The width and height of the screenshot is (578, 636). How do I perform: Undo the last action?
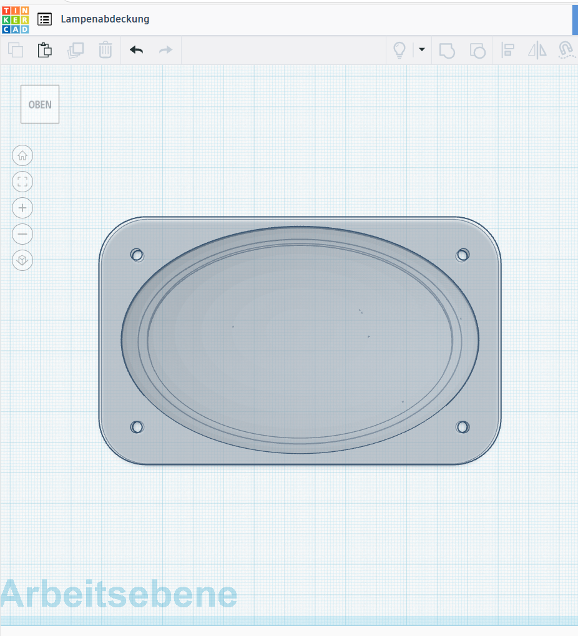pyautogui.click(x=137, y=51)
